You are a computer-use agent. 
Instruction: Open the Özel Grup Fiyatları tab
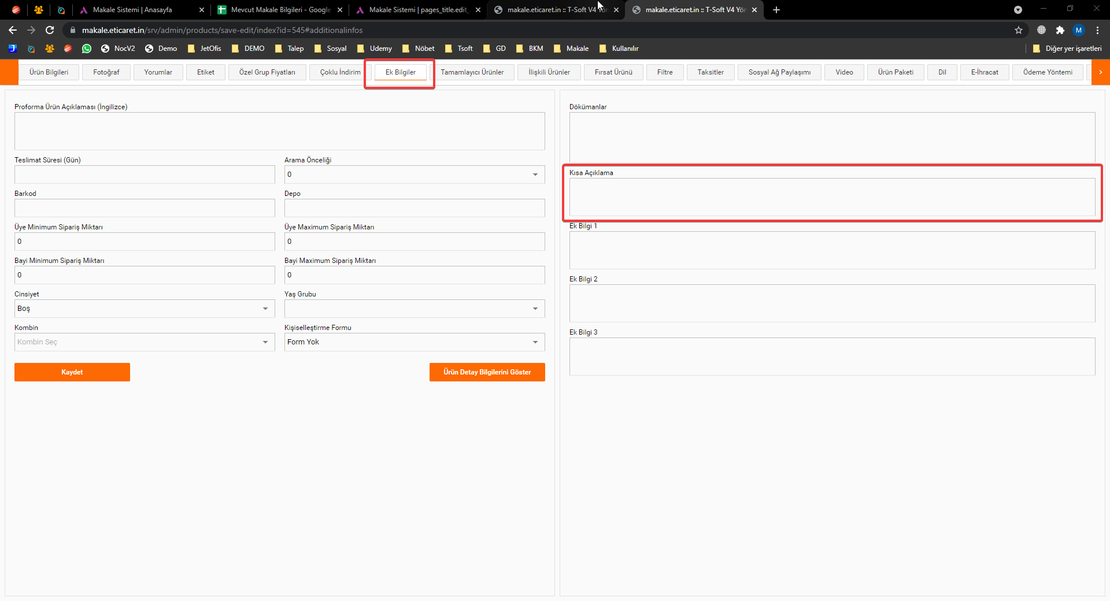pos(267,72)
